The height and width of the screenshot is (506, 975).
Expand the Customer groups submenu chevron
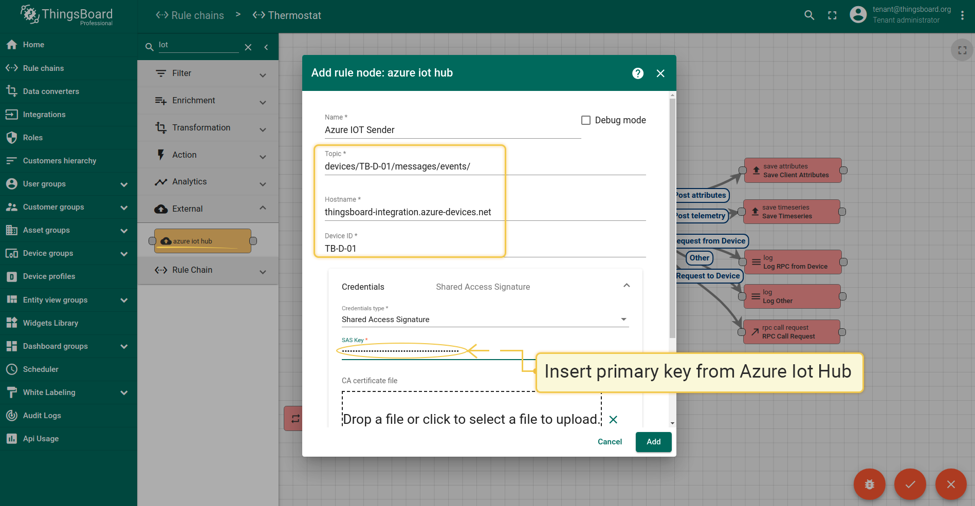(124, 207)
